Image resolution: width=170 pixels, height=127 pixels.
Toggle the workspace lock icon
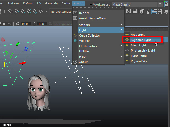coord(166,4)
